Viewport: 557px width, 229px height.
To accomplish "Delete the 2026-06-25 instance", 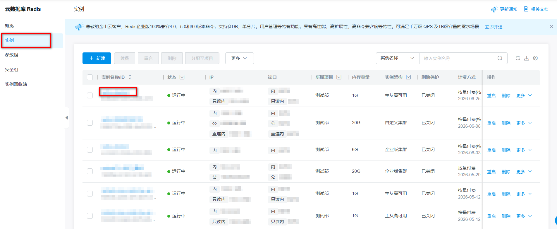I will pos(506,95).
